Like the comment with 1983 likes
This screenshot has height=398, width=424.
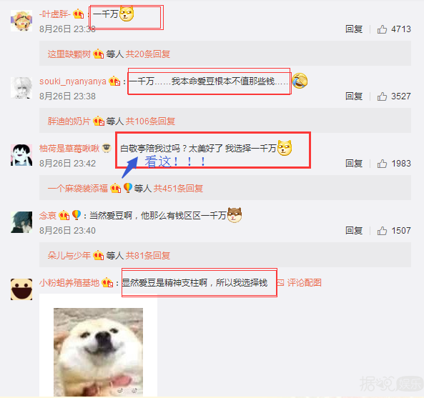(x=382, y=163)
